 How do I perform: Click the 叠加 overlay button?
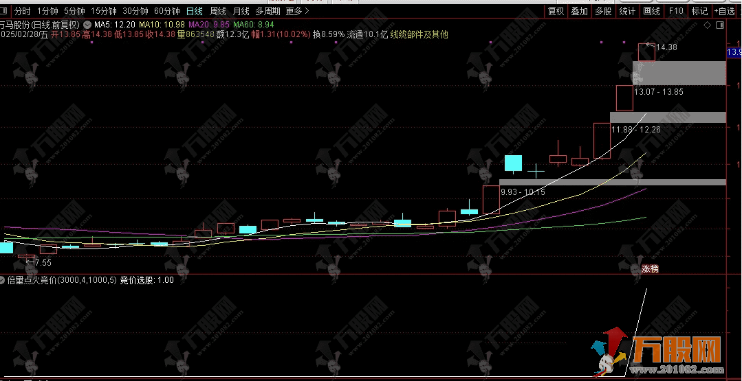click(579, 11)
